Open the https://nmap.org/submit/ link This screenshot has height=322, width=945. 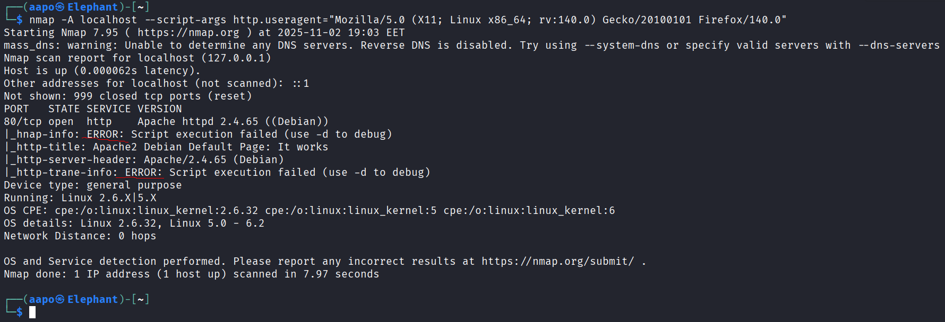coord(557,262)
